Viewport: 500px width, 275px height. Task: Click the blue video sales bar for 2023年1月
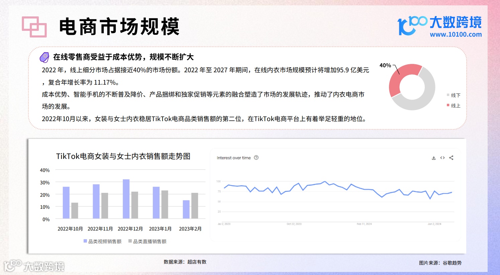point(156,203)
